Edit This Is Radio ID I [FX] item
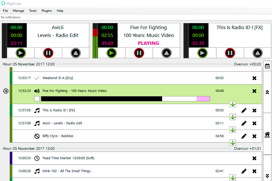 coord(244,110)
